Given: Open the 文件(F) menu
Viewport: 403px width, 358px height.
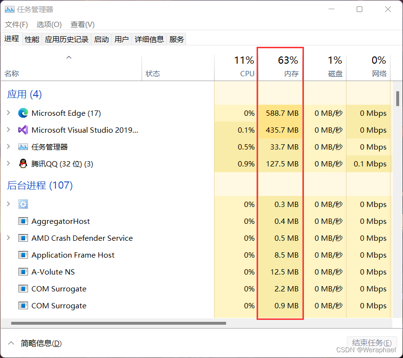Looking at the screenshot, I should [x=16, y=25].
